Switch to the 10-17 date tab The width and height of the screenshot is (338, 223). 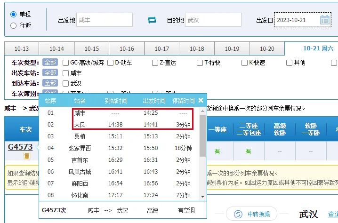pos(161,49)
